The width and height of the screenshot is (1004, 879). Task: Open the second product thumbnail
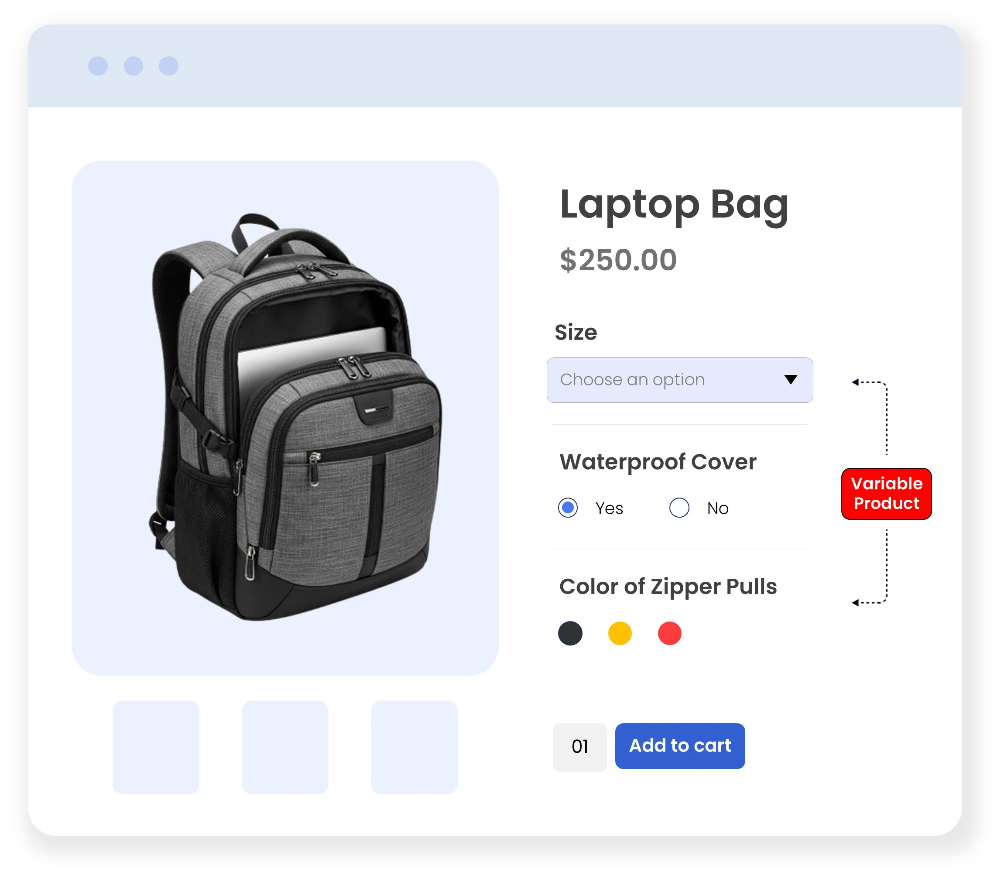[x=285, y=747]
